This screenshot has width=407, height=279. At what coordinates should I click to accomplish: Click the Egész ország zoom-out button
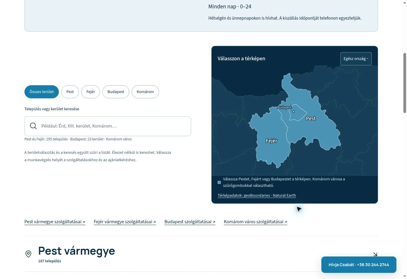click(356, 59)
